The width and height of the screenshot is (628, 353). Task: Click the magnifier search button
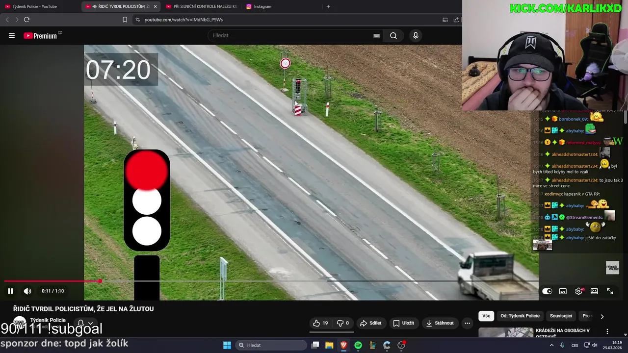(x=393, y=36)
